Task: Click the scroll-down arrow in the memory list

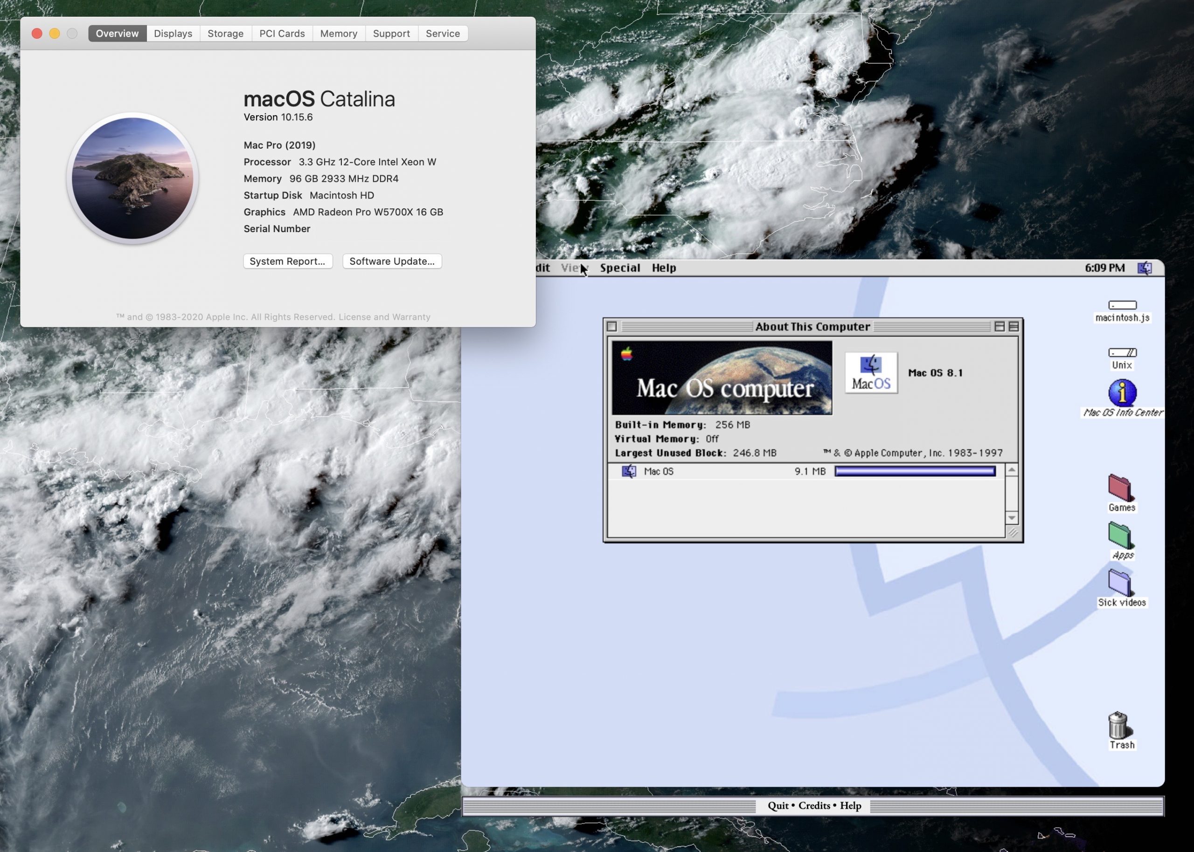Action: coord(1011,518)
